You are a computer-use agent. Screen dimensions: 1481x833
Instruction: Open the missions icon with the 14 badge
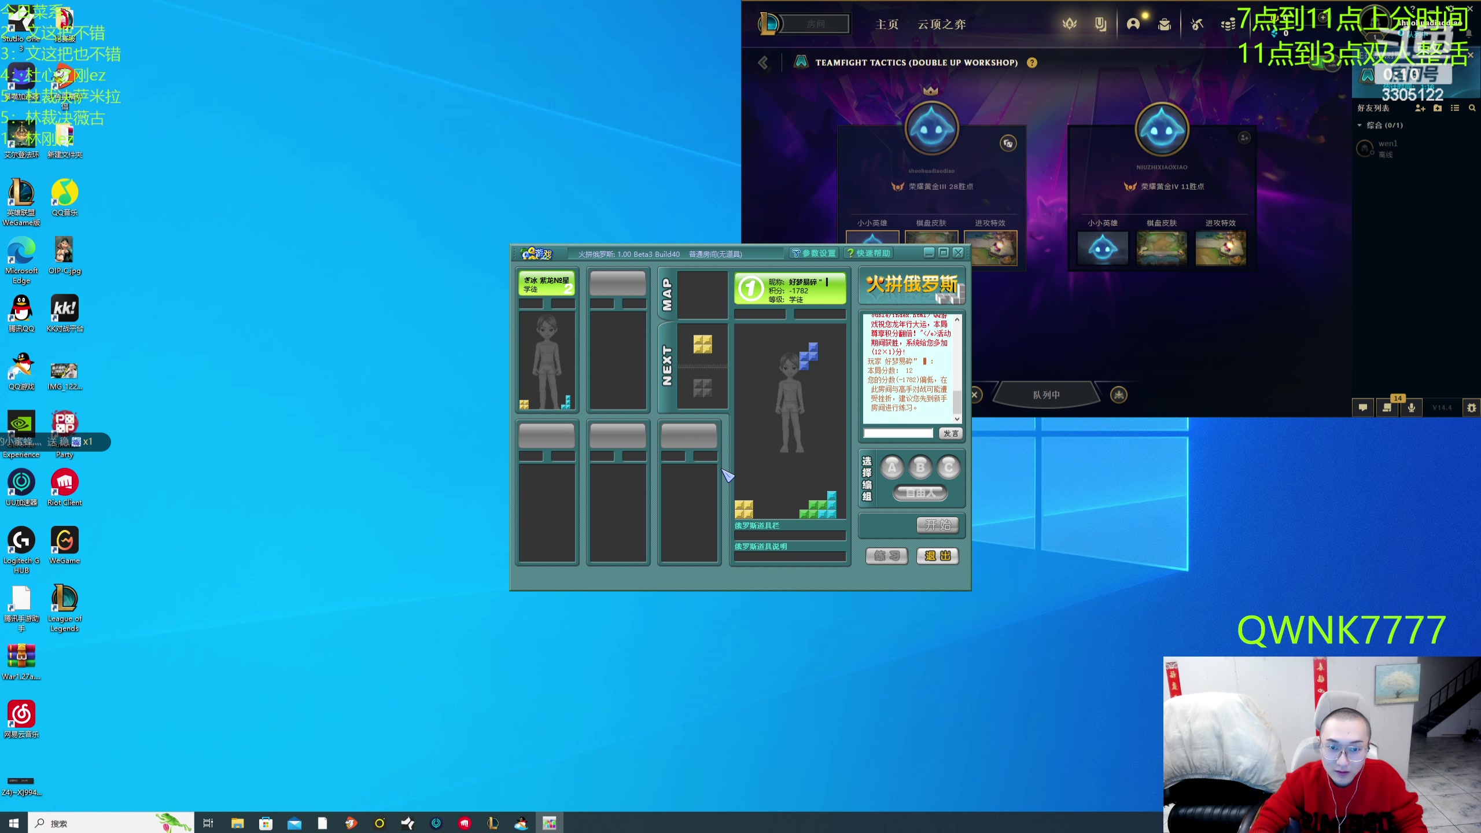click(1387, 407)
